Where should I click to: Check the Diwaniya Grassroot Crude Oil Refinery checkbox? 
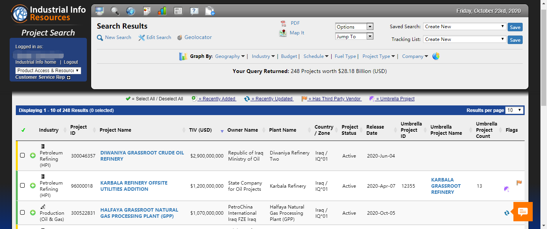pos(22,155)
